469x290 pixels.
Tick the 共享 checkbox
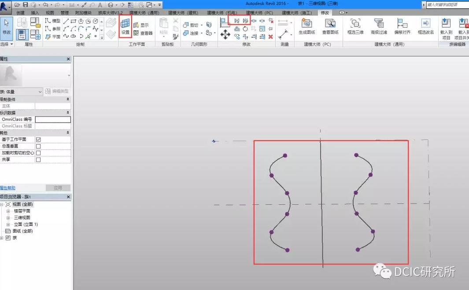coord(38,160)
